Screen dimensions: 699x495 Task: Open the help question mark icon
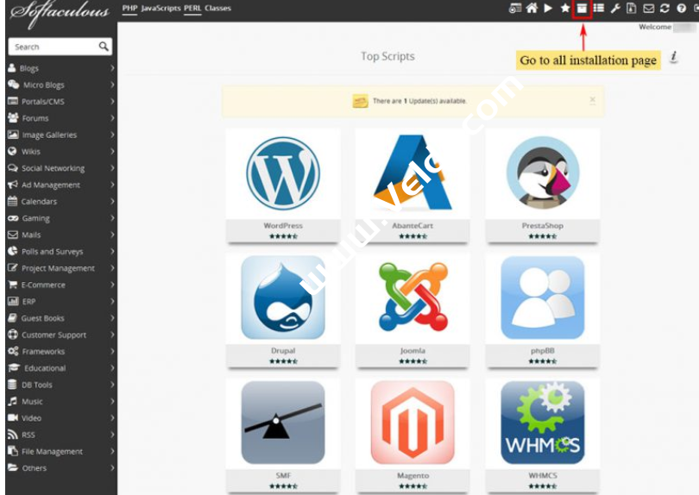click(681, 9)
